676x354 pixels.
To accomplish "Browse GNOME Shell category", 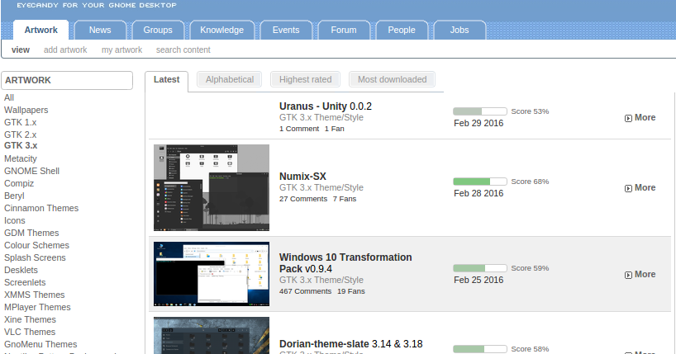I will (32, 171).
